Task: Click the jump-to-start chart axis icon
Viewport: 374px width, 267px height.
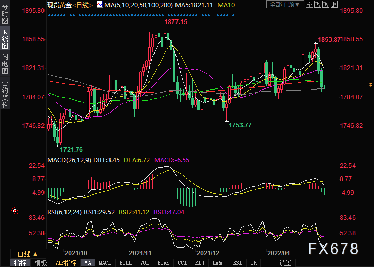Action: click(x=318, y=4)
